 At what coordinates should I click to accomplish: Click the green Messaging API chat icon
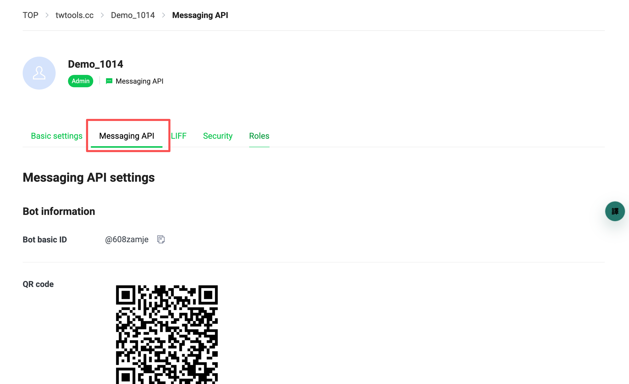coord(109,81)
